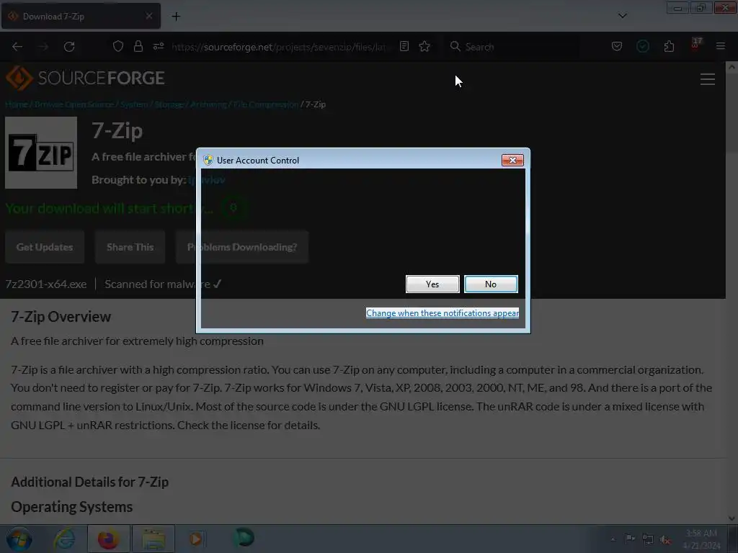Image resolution: width=738 pixels, height=553 pixels.
Task: Click the sourceforge.net URL address field
Action: click(279, 47)
